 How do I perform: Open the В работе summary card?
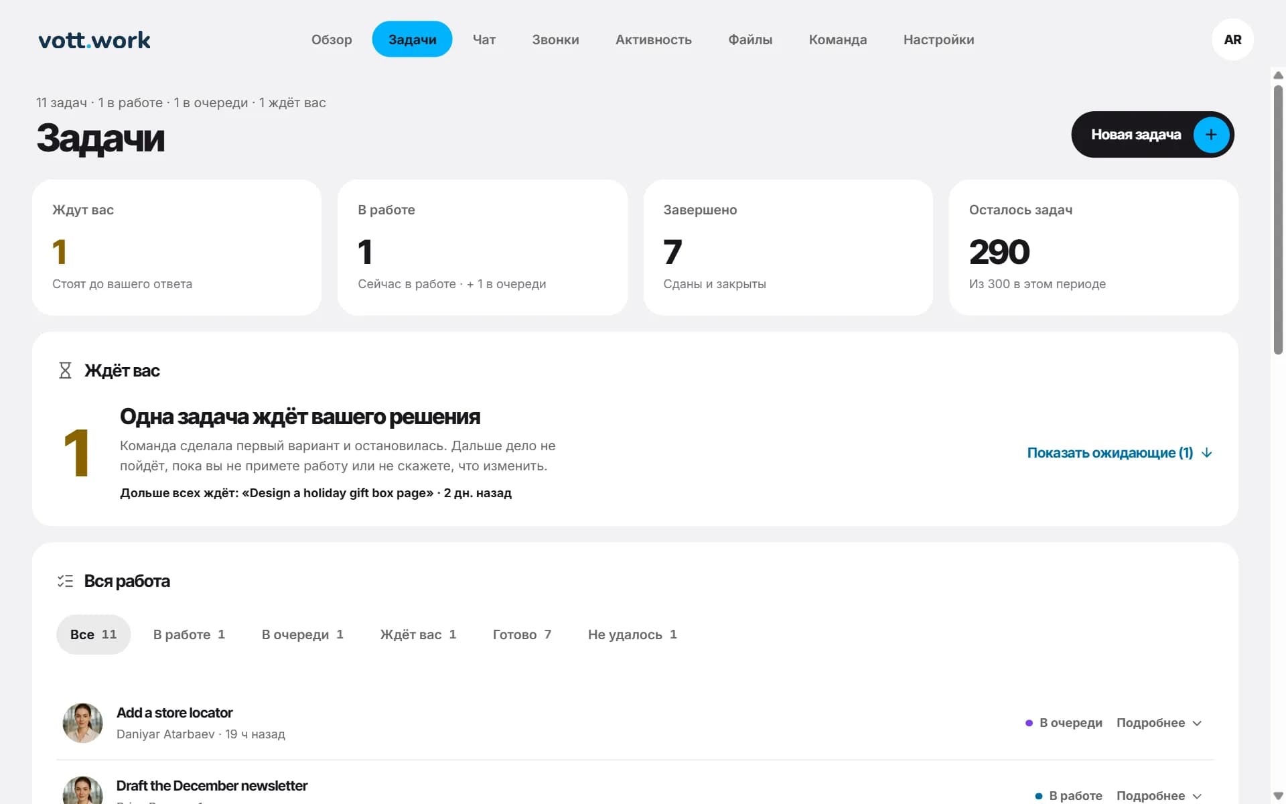482,247
